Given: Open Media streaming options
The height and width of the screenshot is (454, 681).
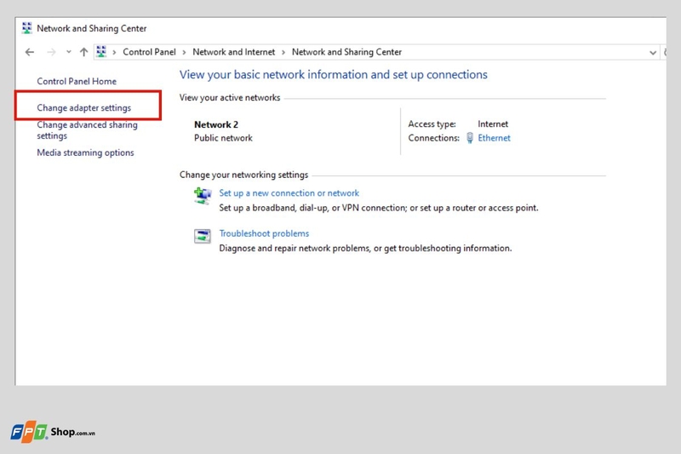Looking at the screenshot, I should [86, 152].
